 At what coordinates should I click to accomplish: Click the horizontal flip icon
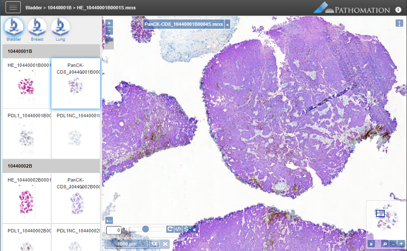178,229
